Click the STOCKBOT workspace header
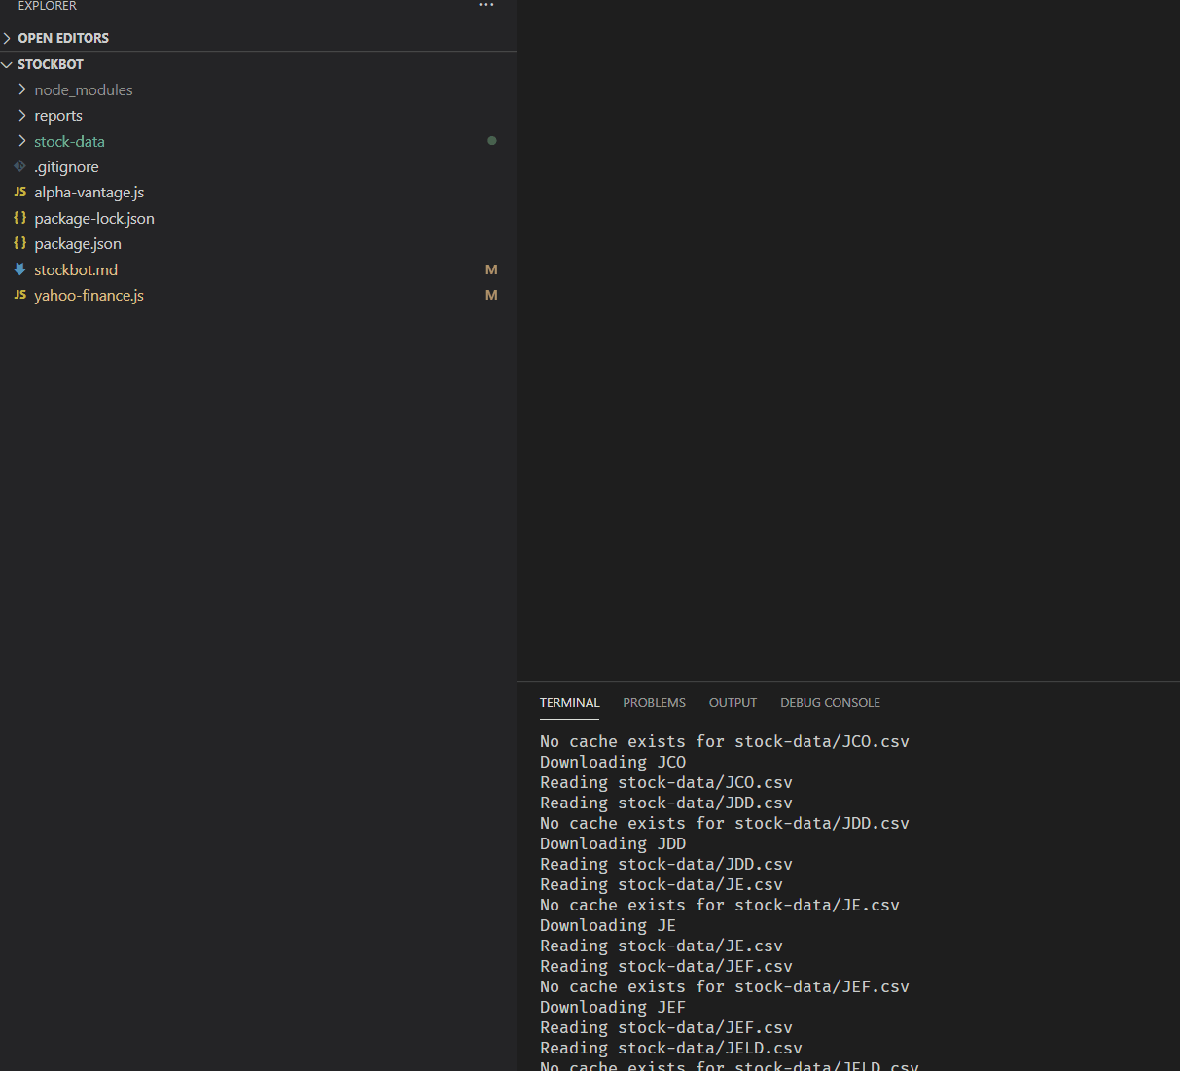This screenshot has height=1071, width=1180. pyautogui.click(x=258, y=64)
